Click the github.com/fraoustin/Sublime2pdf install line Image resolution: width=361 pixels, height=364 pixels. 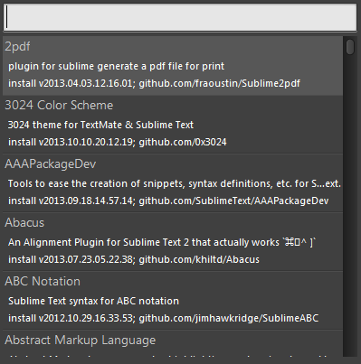click(154, 83)
